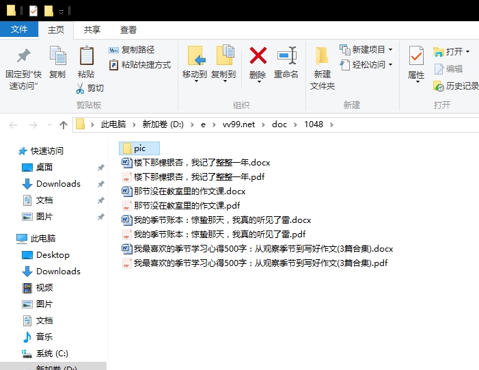Click the Cut scissors icon
This screenshot has height=370, width=479.
(x=80, y=88)
